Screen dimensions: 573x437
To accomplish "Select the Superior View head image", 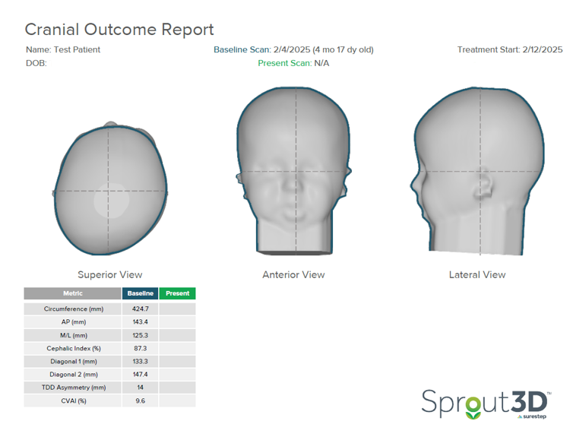I will [109, 190].
